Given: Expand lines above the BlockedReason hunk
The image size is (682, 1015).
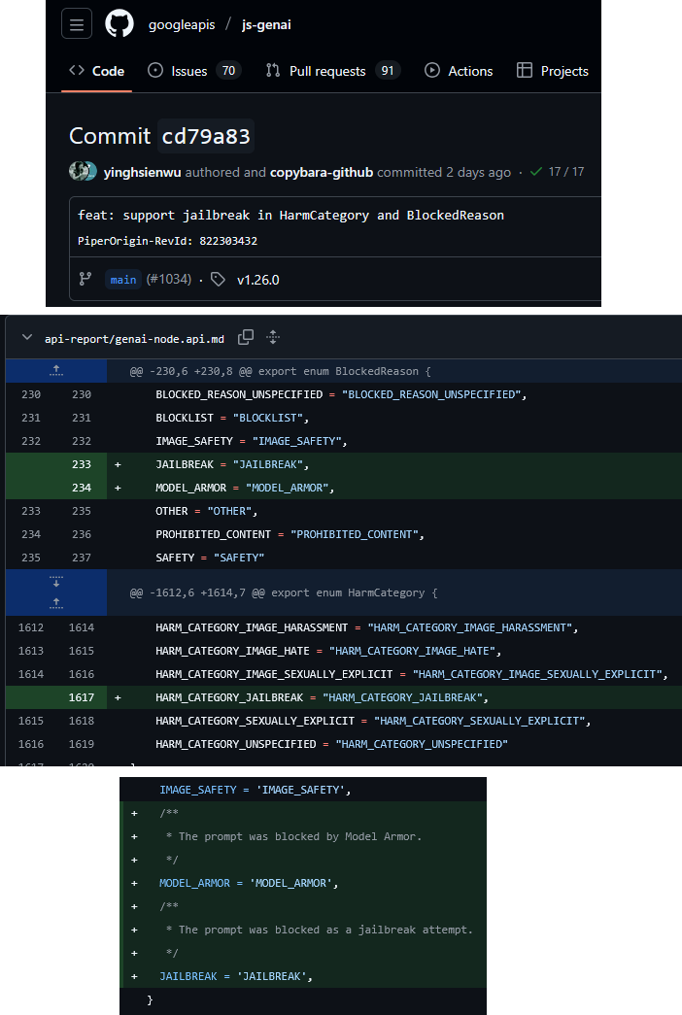Looking at the screenshot, I should tap(56, 371).
